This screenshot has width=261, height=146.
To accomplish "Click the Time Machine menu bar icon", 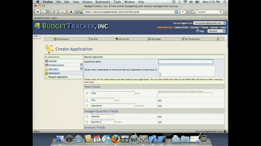I will tap(174, 2).
